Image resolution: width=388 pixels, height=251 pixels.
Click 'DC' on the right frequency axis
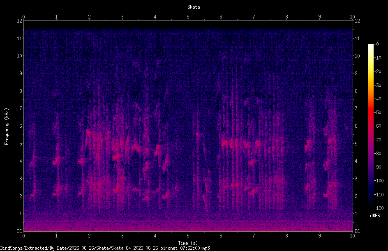pyautogui.click(x=357, y=231)
